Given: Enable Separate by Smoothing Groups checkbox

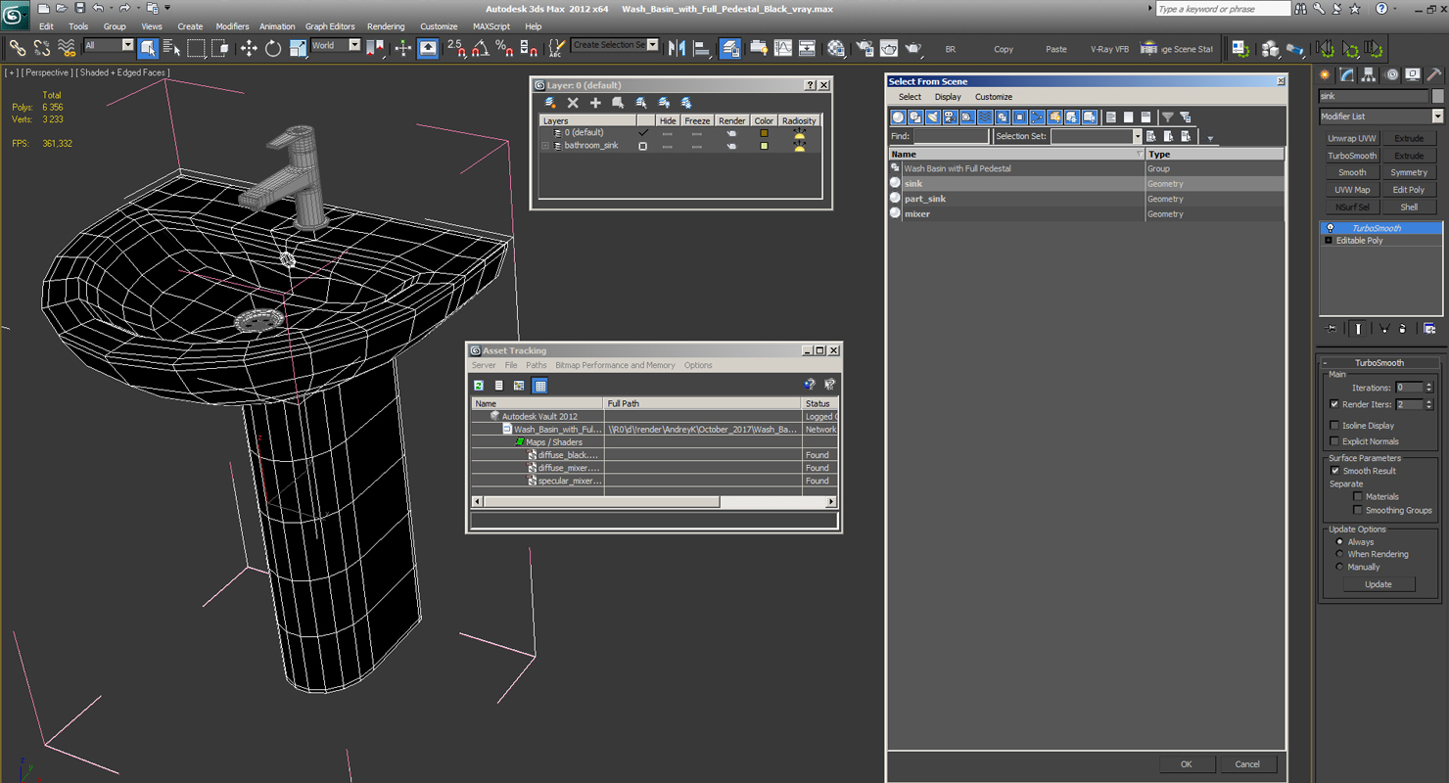Looking at the screenshot, I should (x=1357, y=510).
